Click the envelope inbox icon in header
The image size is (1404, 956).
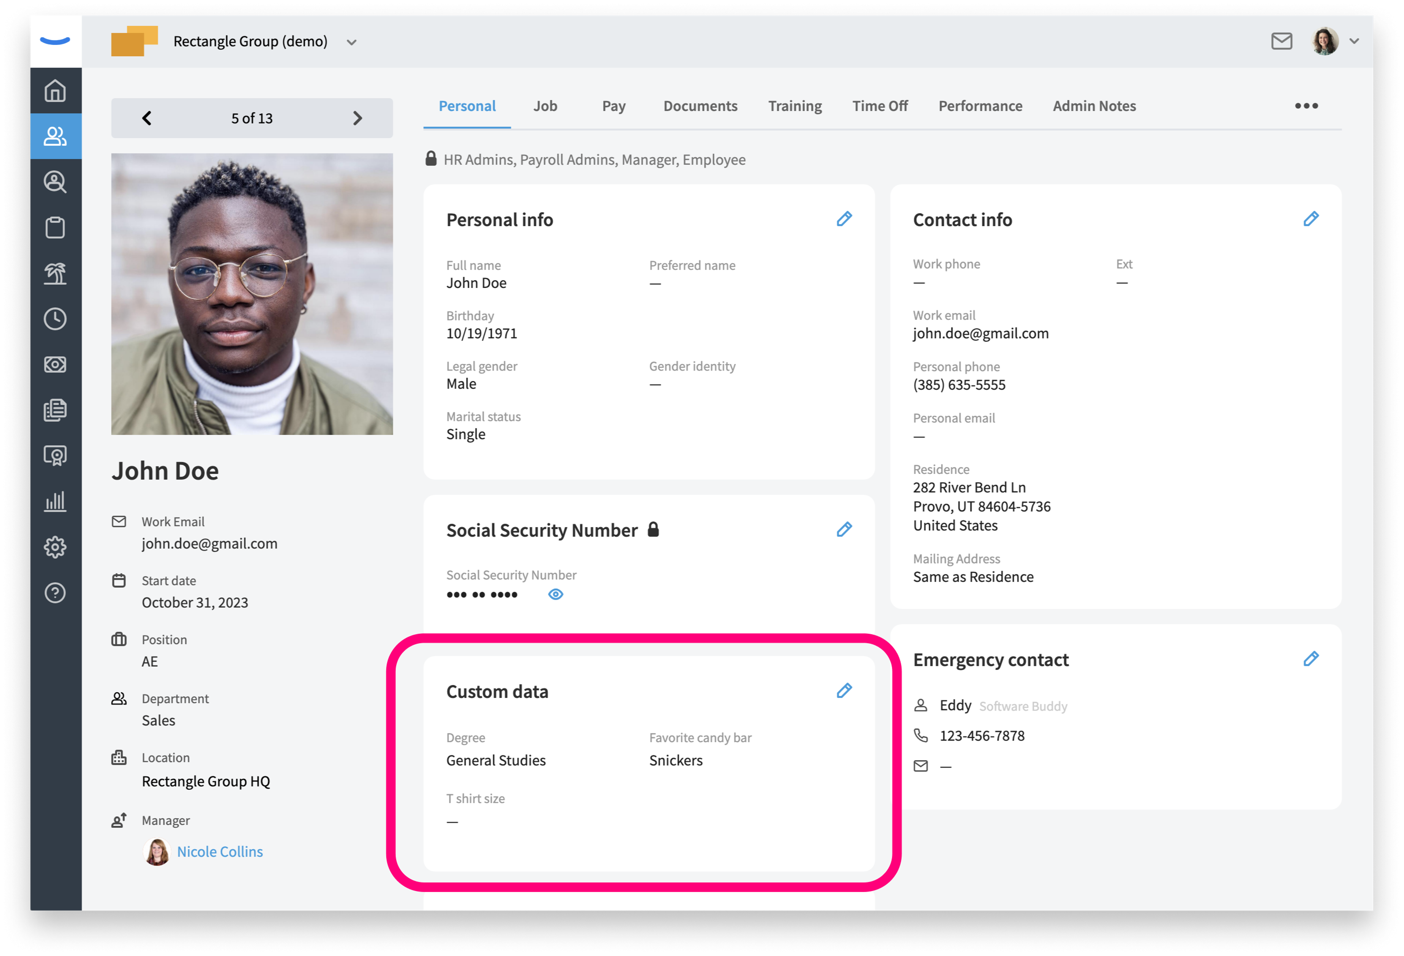pyautogui.click(x=1282, y=41)
